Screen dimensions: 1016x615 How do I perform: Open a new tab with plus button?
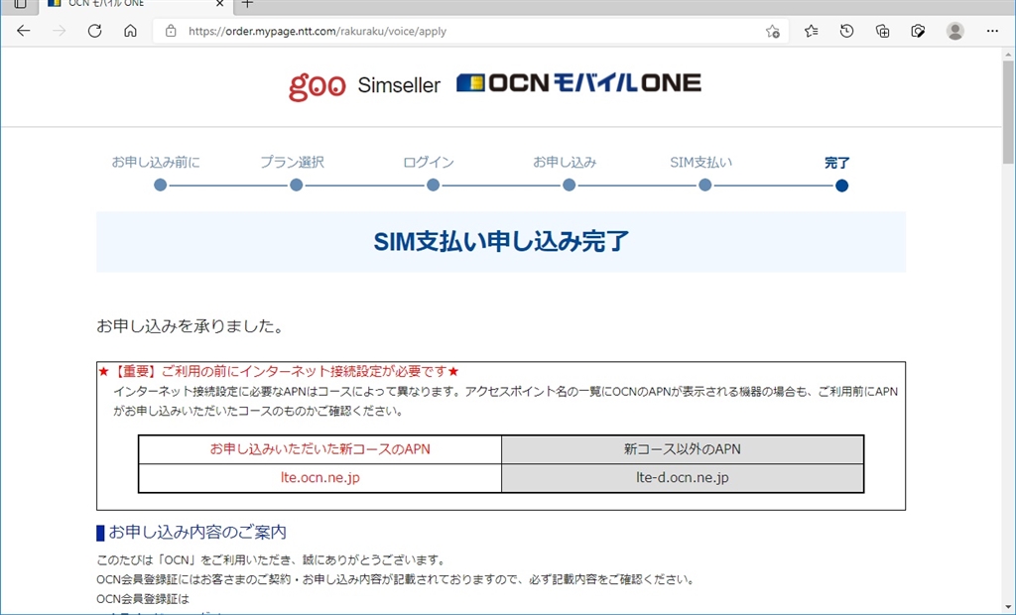point(247,4)
